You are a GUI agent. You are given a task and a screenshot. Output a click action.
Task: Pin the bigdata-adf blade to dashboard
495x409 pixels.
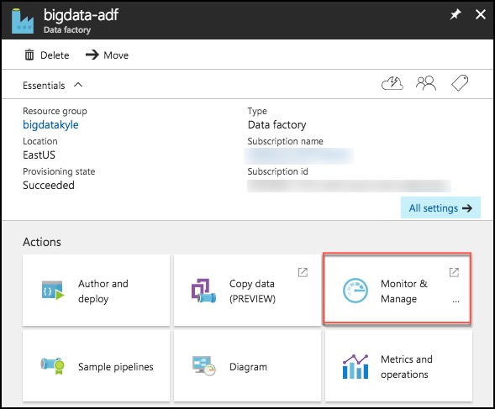tap(455, 14)
